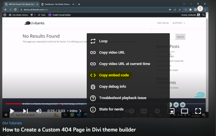216x136 pixels.
Task: Click the browser back arrow in video
Action: click(x=5, y=10)
